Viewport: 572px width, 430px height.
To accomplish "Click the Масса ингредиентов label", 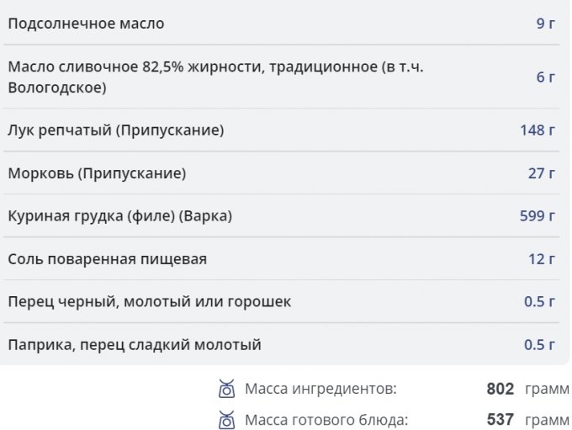I will point(320,390).
